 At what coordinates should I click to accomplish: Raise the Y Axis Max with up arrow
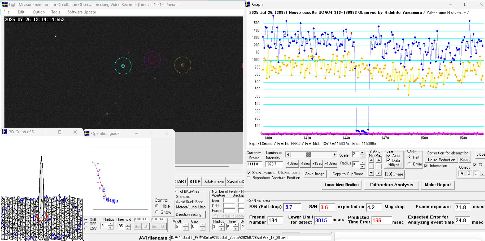379,160
